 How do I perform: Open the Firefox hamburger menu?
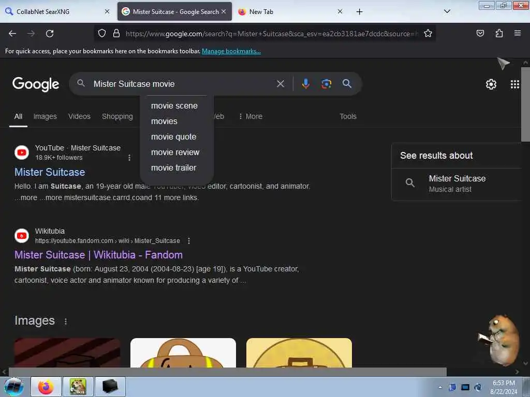pyautogui.click(x=517, y=33)
